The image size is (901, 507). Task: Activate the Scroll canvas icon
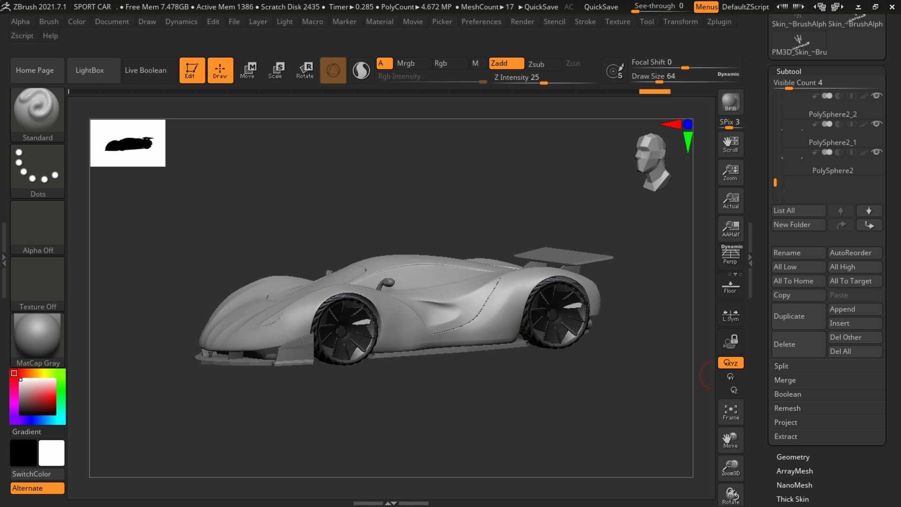tap(731, 144)
